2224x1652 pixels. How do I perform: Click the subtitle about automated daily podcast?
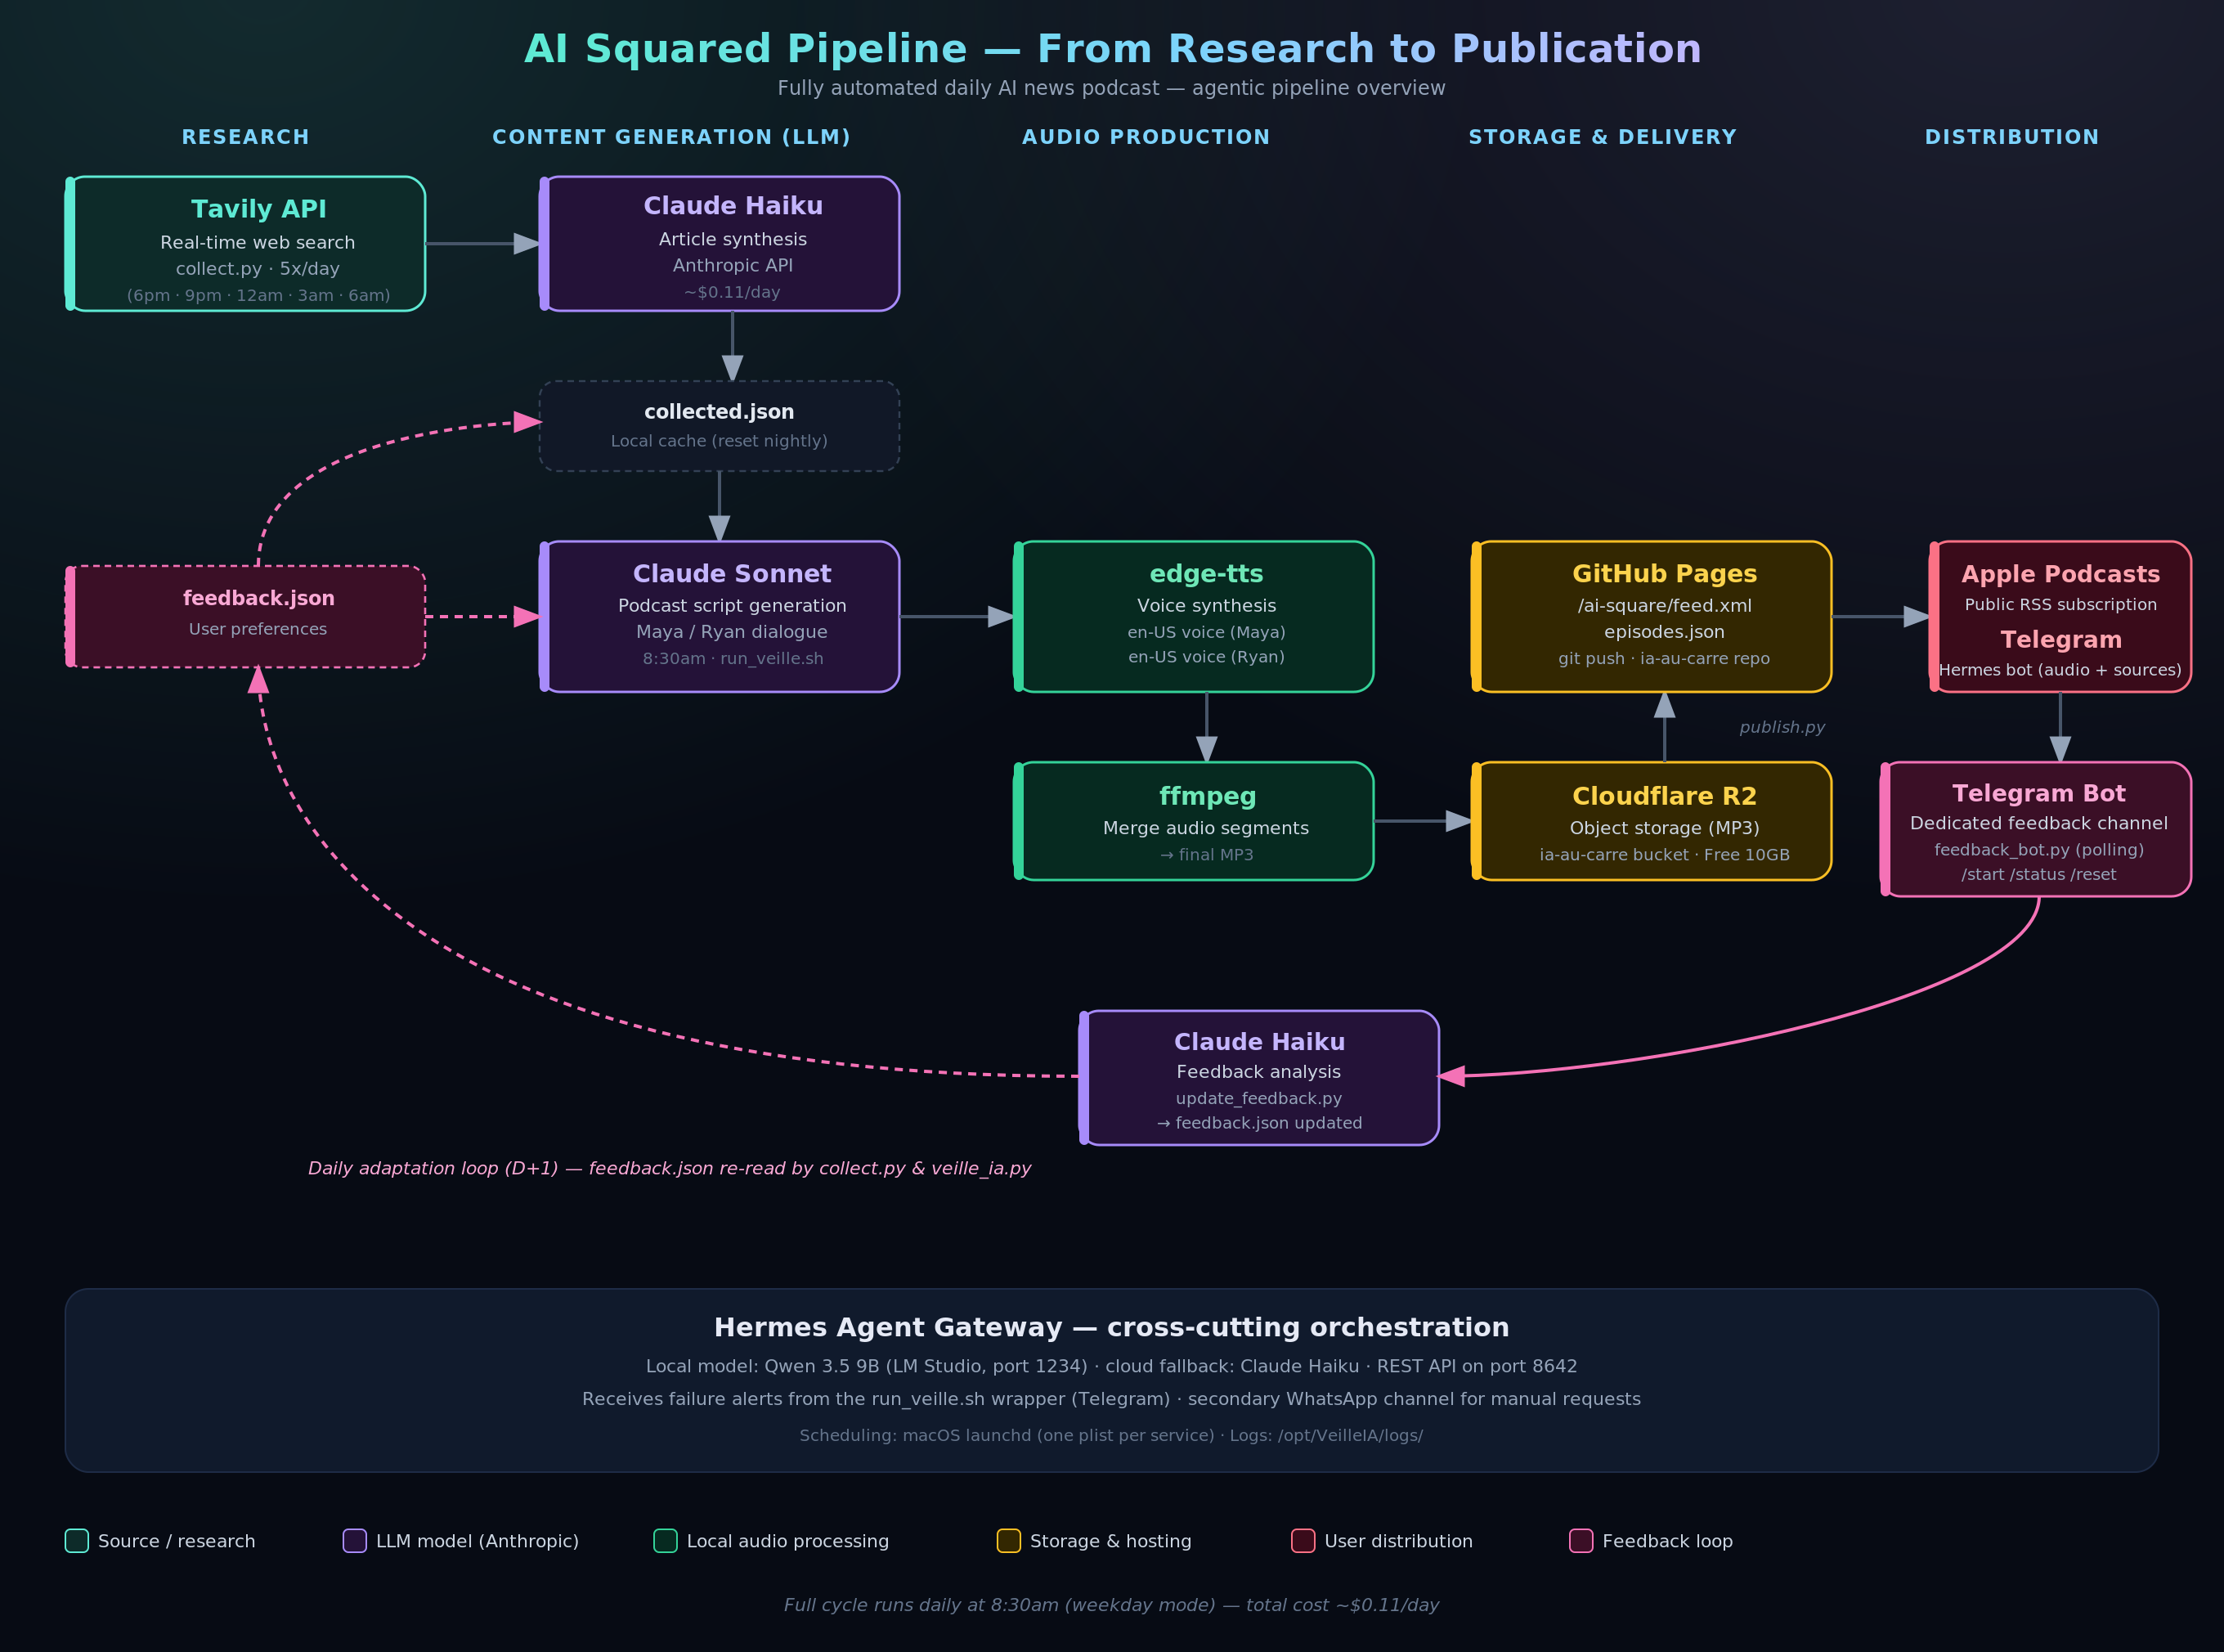pyautogui.click(x=1111, y=88)
